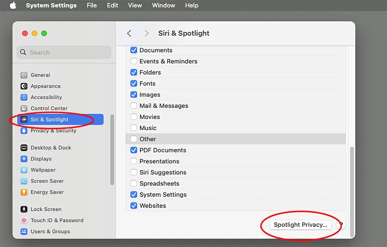Open the View menu
The width and height of the screenshot is (387, 247).
[135, 5]
